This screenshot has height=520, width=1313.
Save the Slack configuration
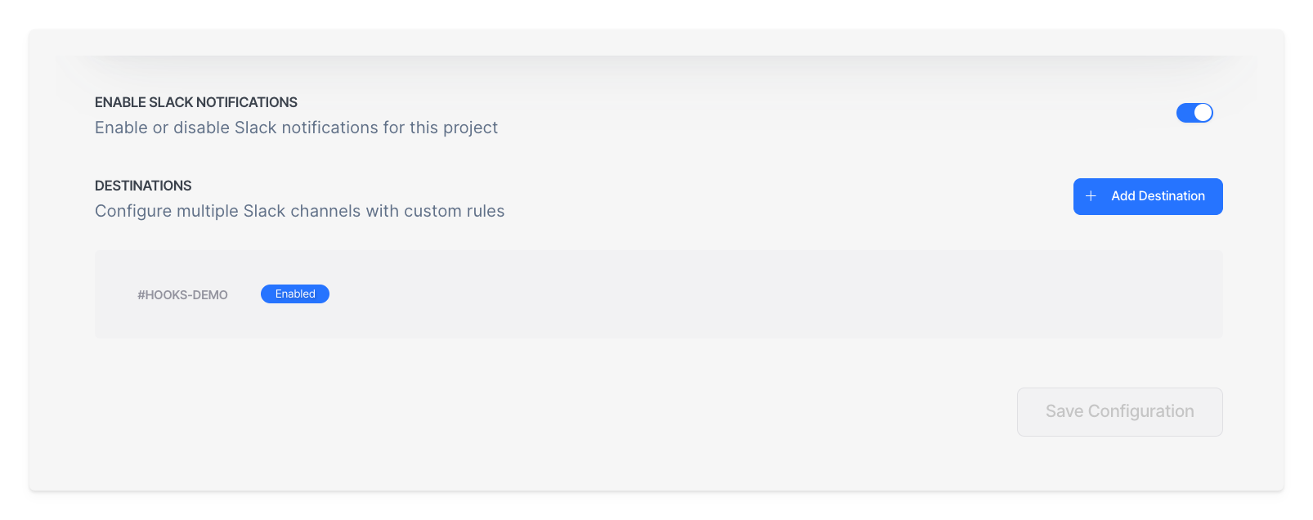click(x=1119, y=412)
